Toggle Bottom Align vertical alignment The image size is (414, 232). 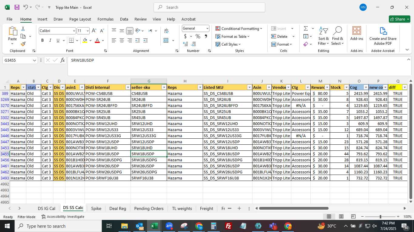[130, 31]
